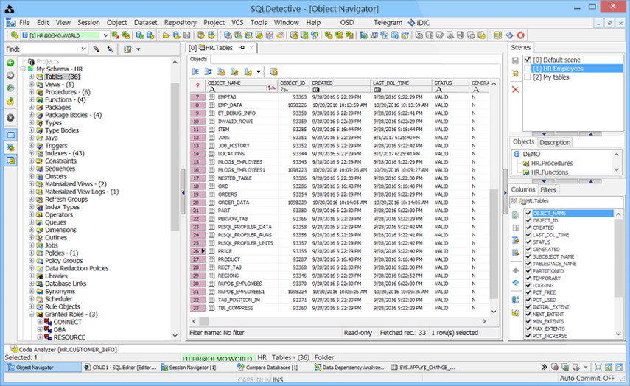
Task: Open the Compare Databases [1] window button
Action: coord(267,367)
